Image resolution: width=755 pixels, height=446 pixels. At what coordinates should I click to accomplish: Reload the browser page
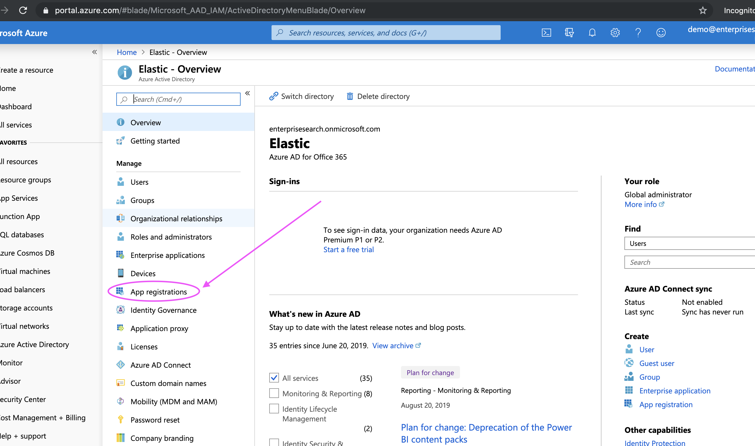[23, 10]
